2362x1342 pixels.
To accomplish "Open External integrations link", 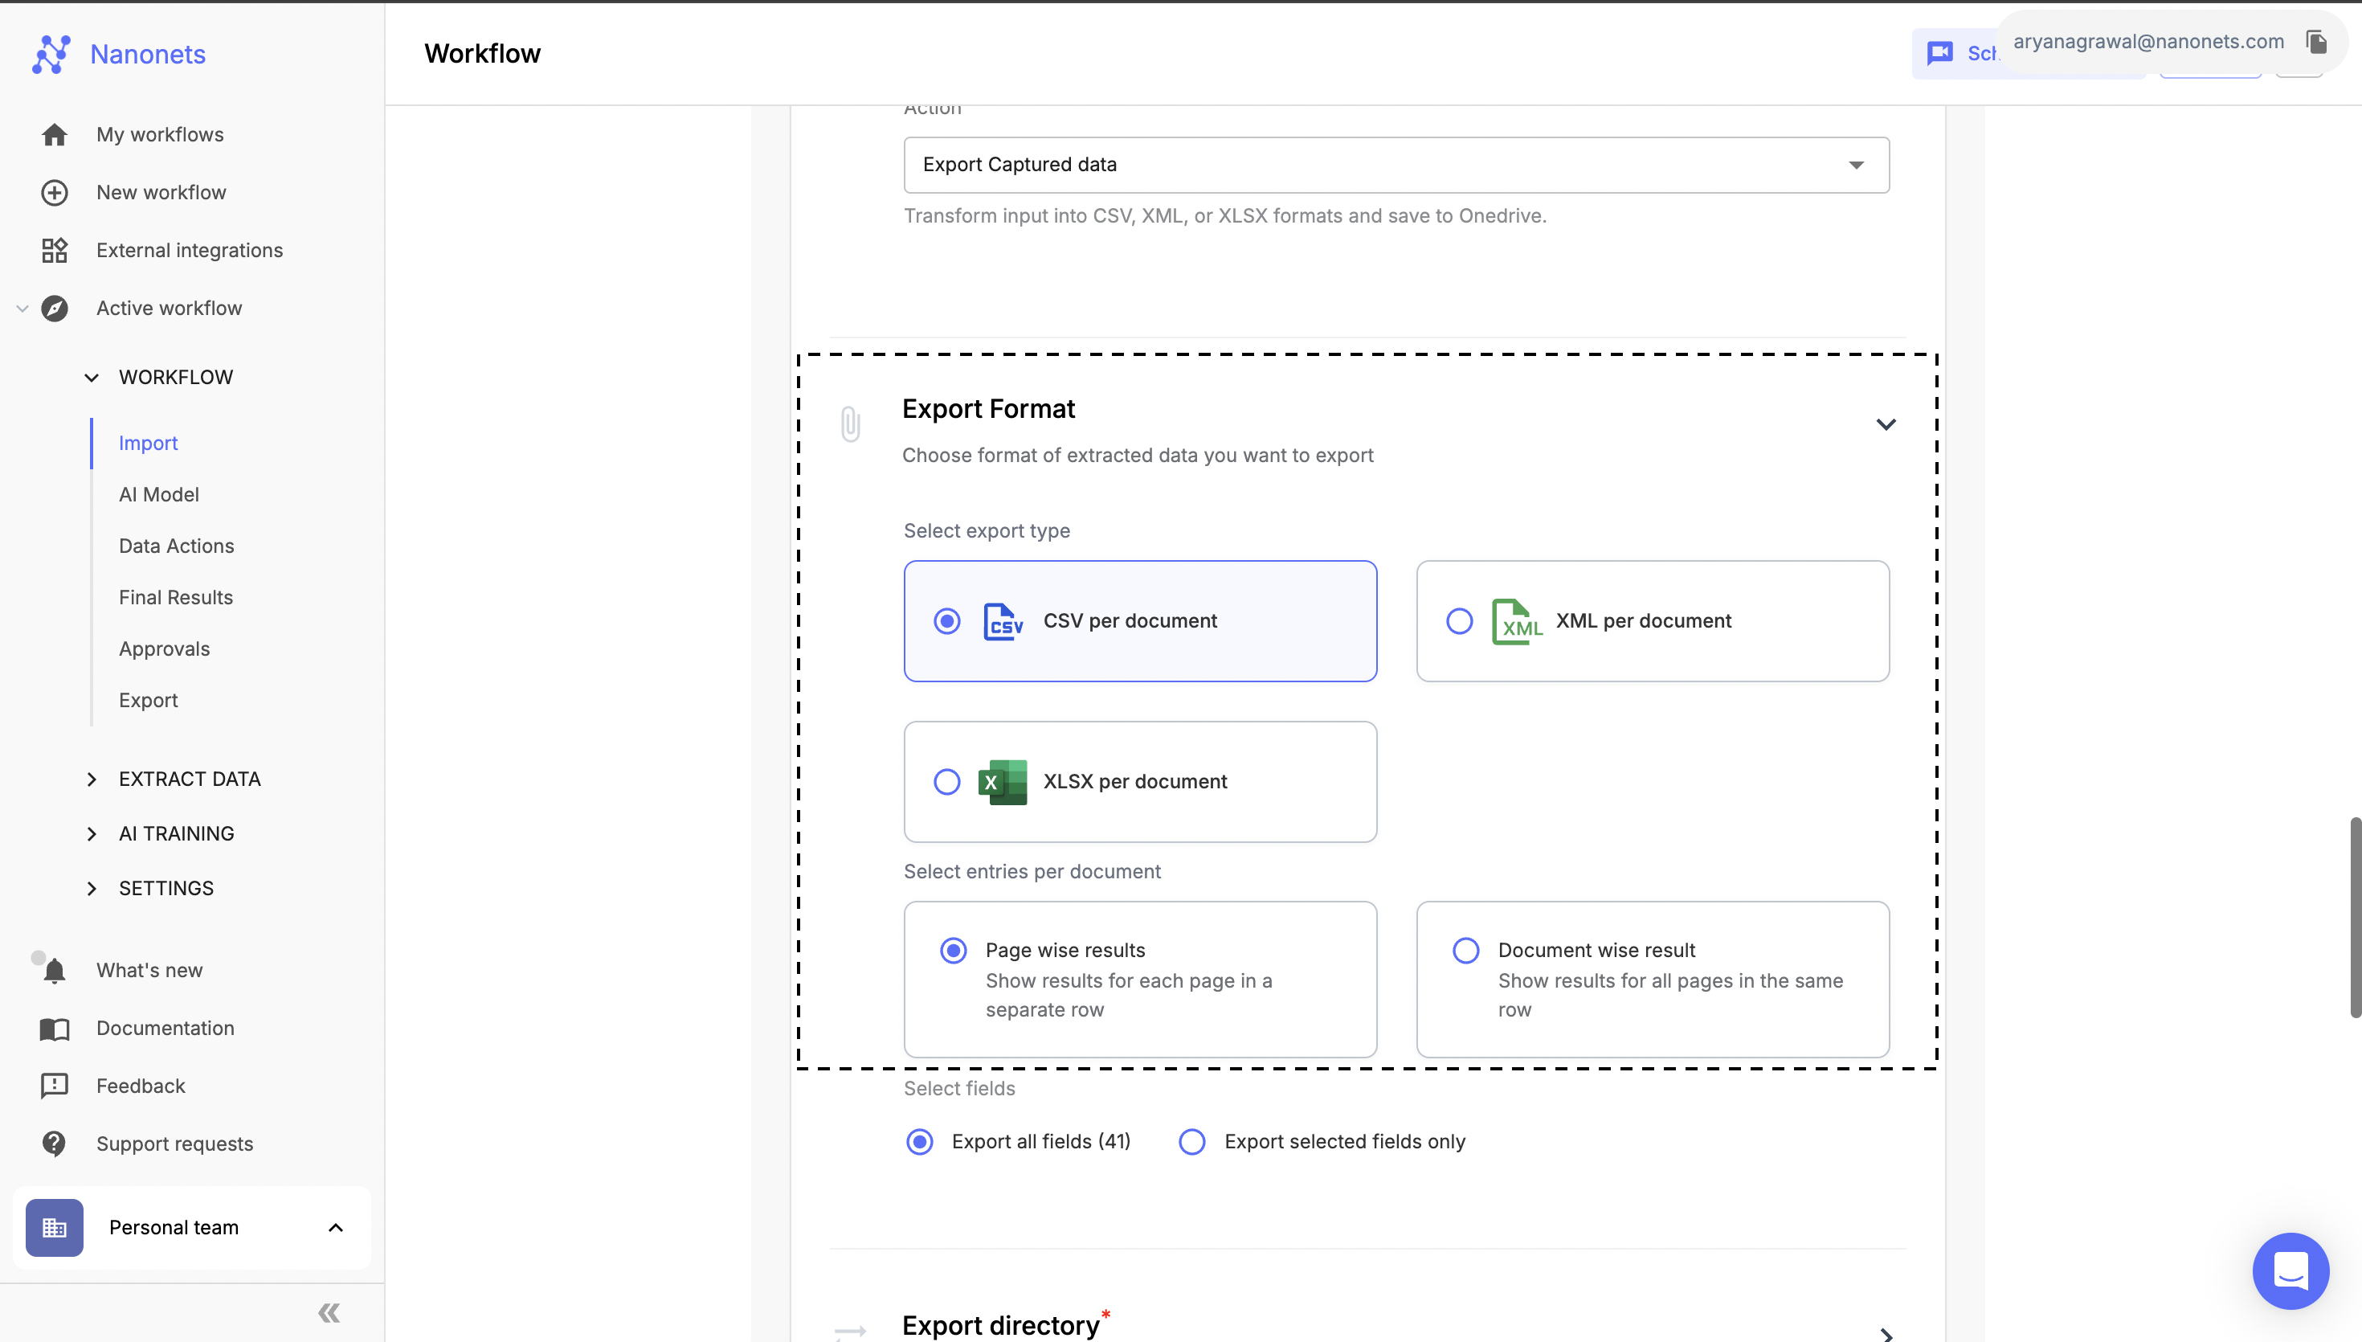I will tap(190, 251).
